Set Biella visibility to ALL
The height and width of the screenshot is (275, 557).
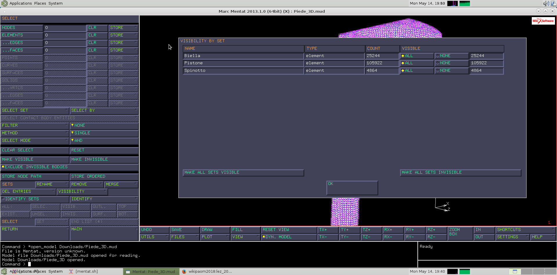click(417, 56)
